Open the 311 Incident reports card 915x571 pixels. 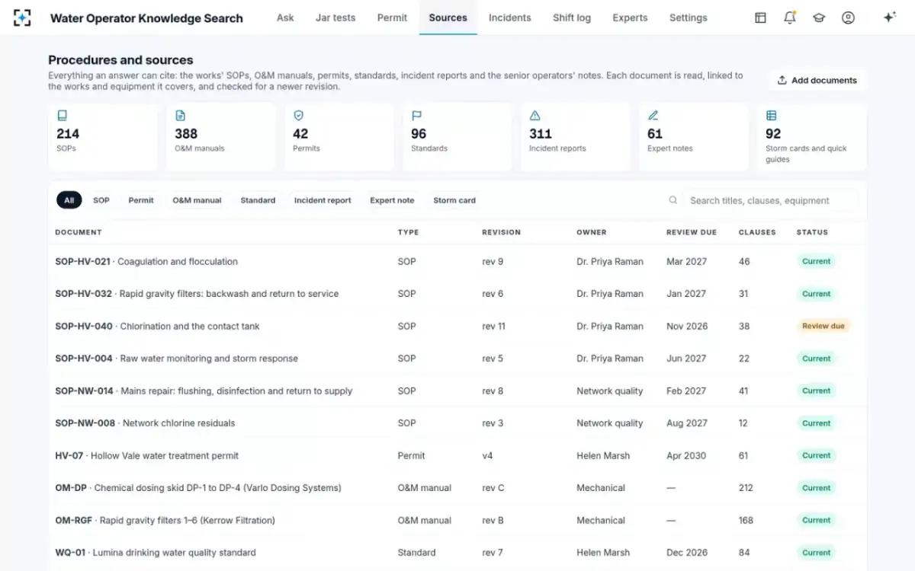pyautogui.click(x=576, y=137)
